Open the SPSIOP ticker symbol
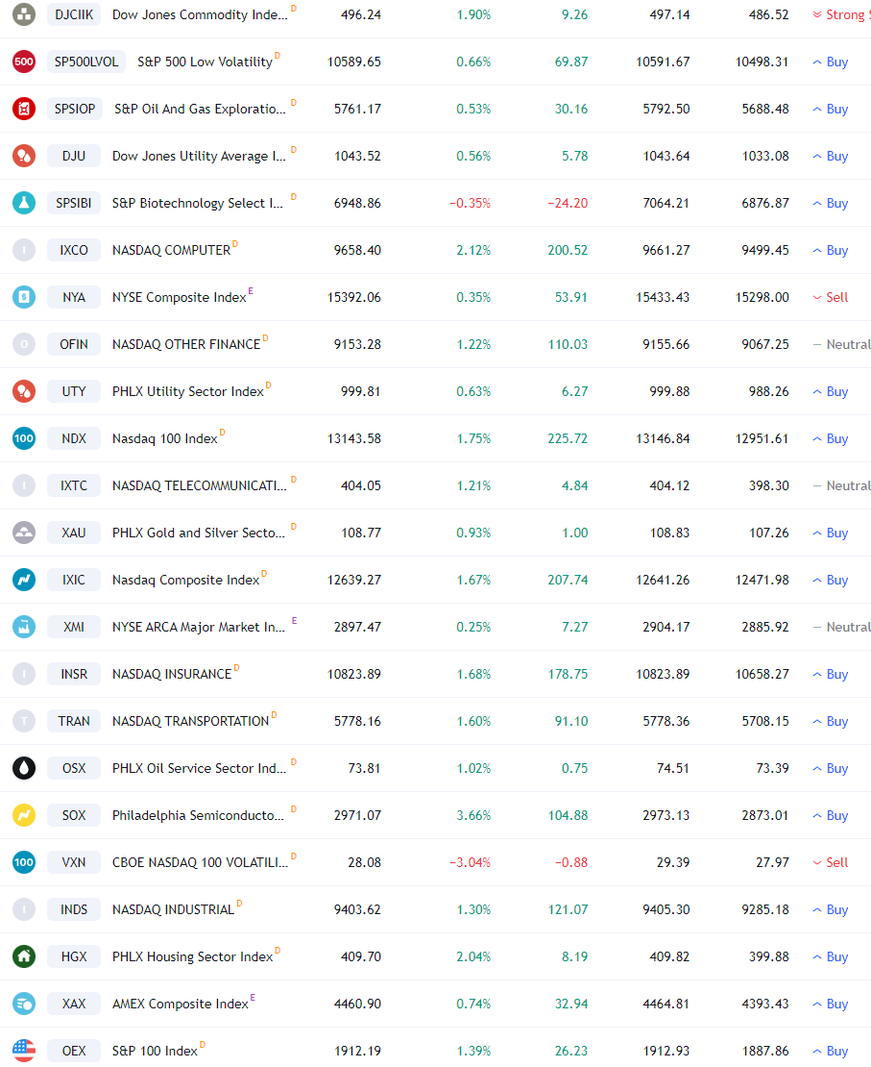The image size is (871, 1067). point(75,109)
